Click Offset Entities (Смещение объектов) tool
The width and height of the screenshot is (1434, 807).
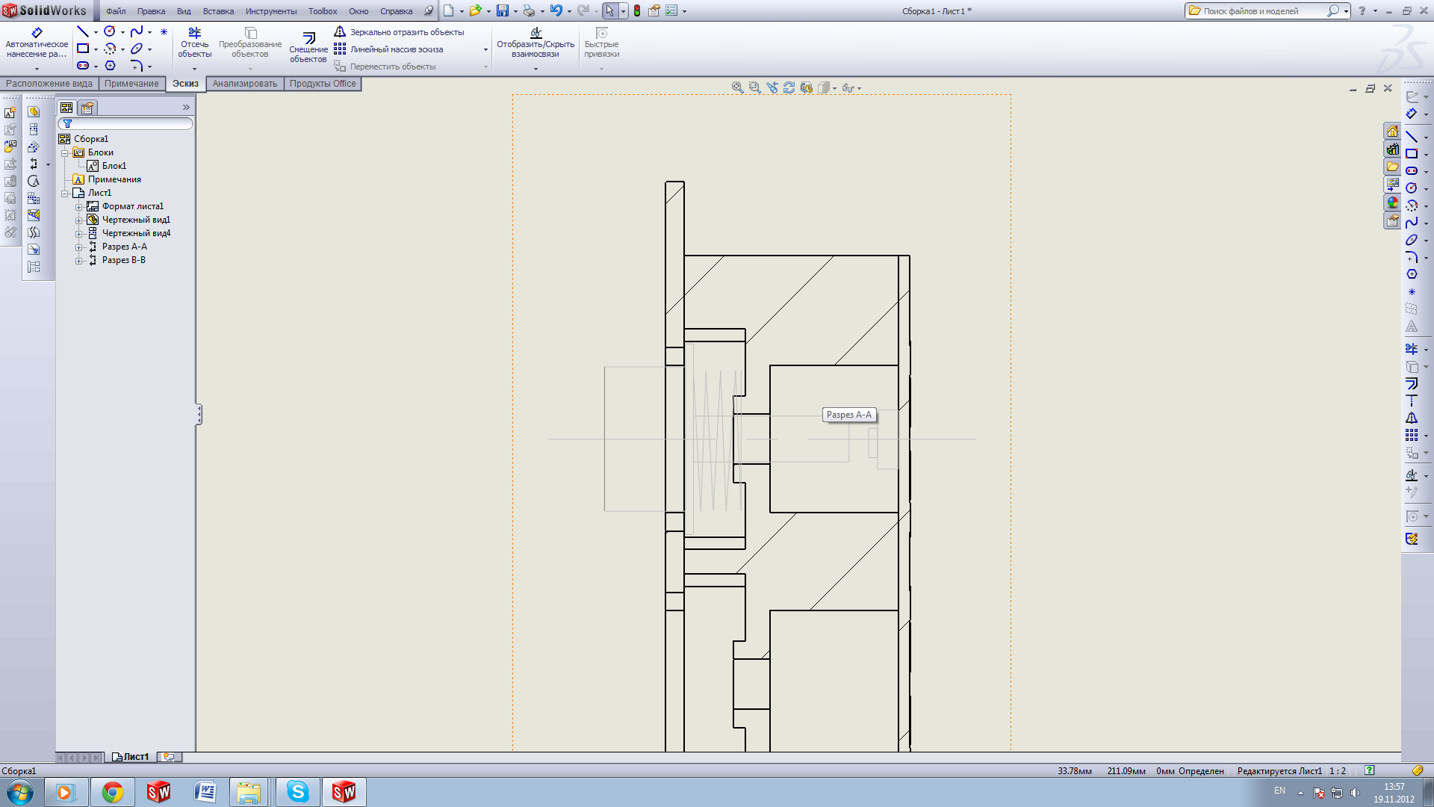(308, 46)
